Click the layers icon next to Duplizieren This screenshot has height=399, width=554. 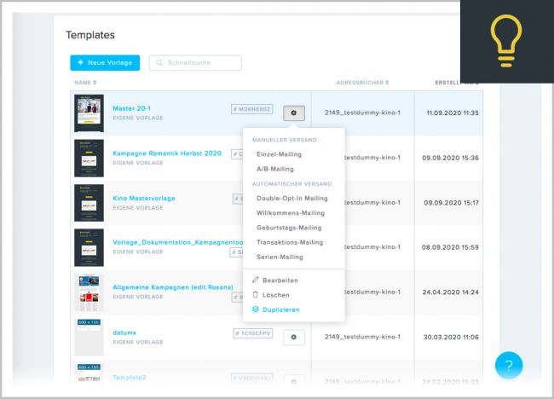[256, 309]
